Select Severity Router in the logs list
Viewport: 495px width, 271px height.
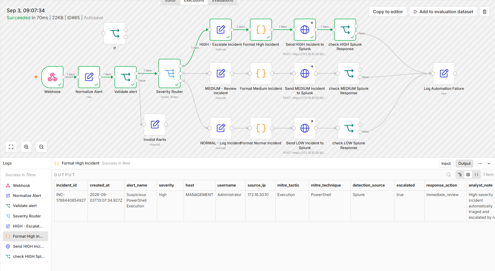(25, 216)
